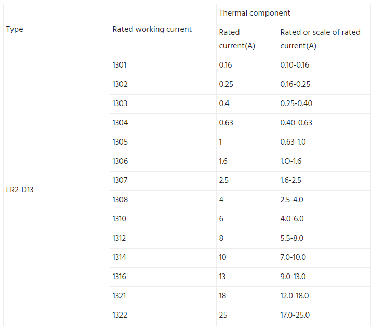Select the 4.0-6.0 range cell
This screenshot has width=372, height=326.
tap(324, 219)
